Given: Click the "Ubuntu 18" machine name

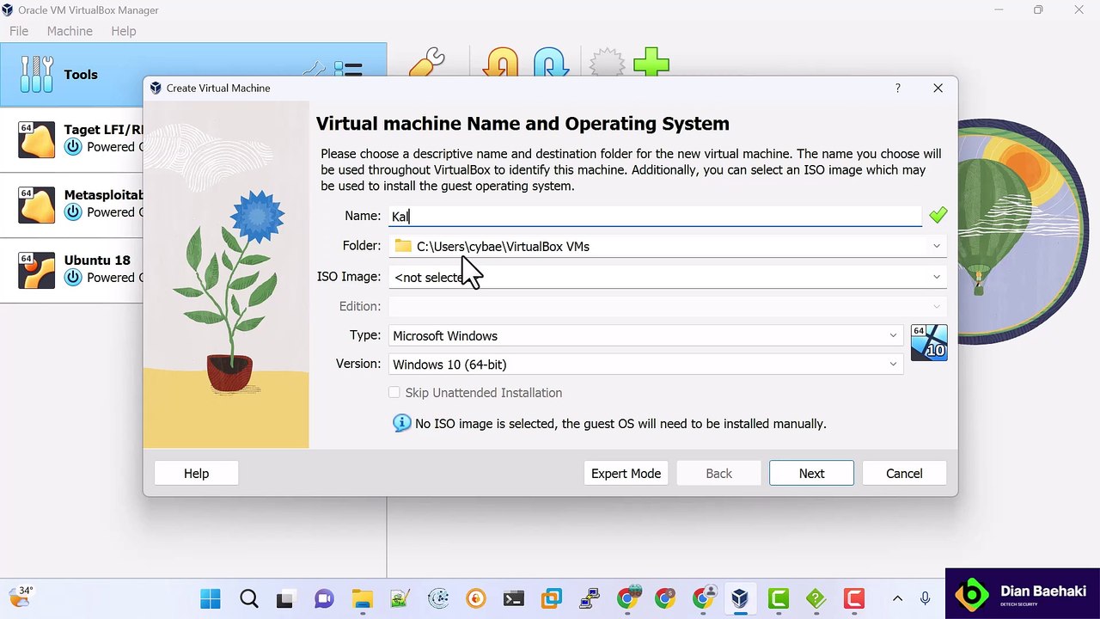Looking at the screenshot, I should (97, 260).
